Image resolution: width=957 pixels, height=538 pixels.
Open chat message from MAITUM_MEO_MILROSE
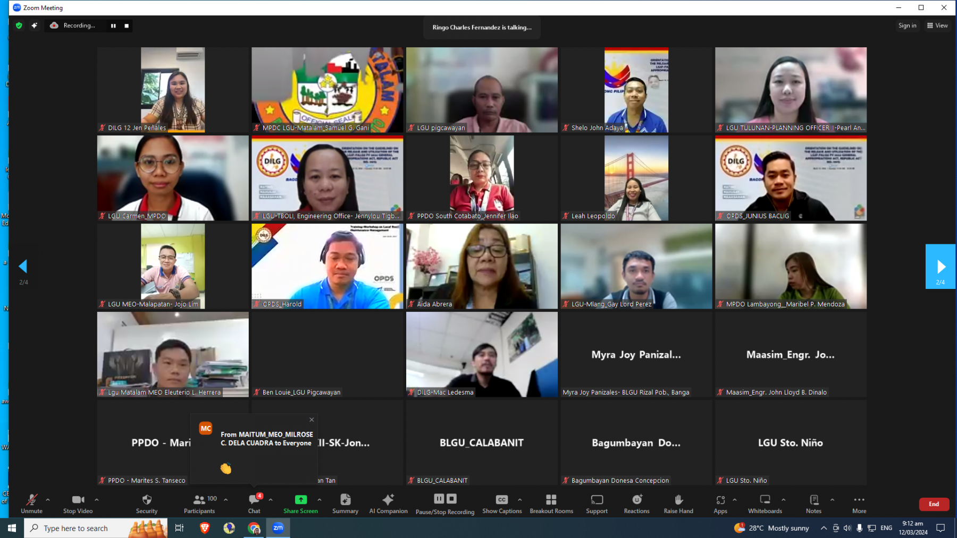click(254, 450)
